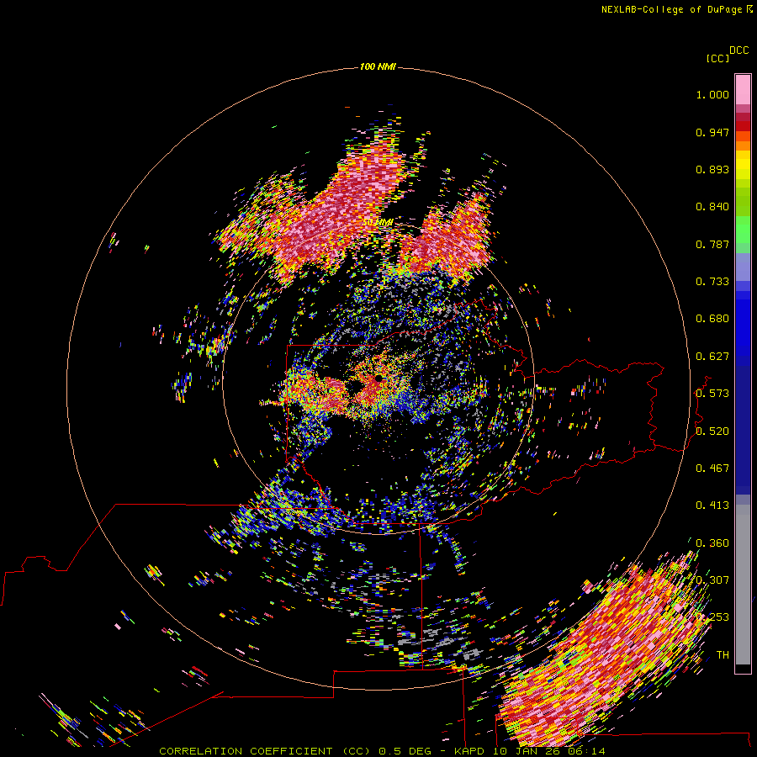Screen dimensions: 757x757
Task: Click the 0.253 value on the color scale
Action: click(x=712, y=617)
